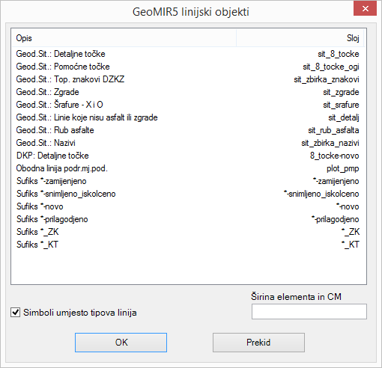Toggle Simboli umjesto tipova linija checkbox

click(16, 313)
